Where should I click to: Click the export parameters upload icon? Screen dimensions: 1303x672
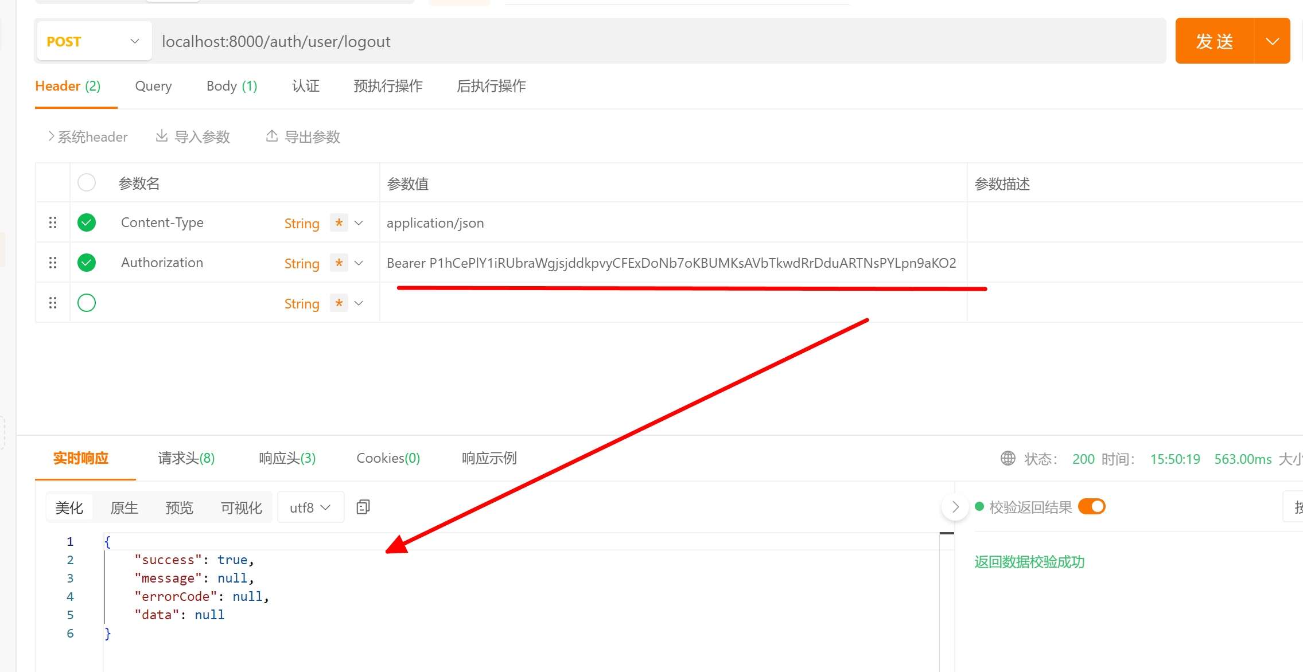[x=272, y=136]
